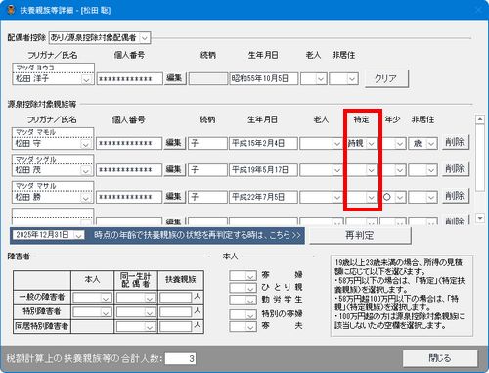Screen dimensions: 489x373
Task: Click 一般の障害者 扶養親族 count field
Action: point(176,298)
